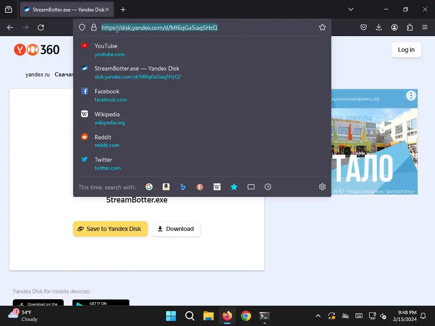
Task: Open the Downloads panel
Action: pyautogui.click(x=379, y=27)
